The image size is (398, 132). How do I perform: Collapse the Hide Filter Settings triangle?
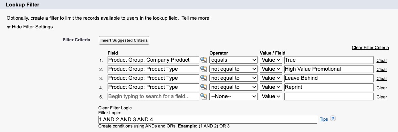(8, 27)
